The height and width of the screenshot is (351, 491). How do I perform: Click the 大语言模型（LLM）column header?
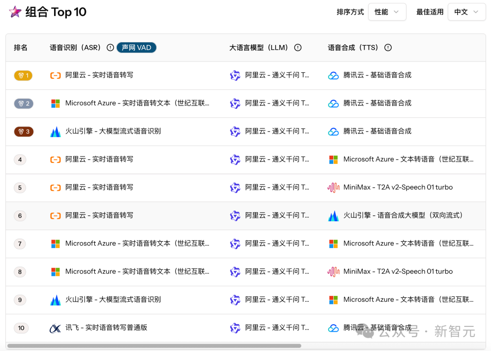click(260, 47)
